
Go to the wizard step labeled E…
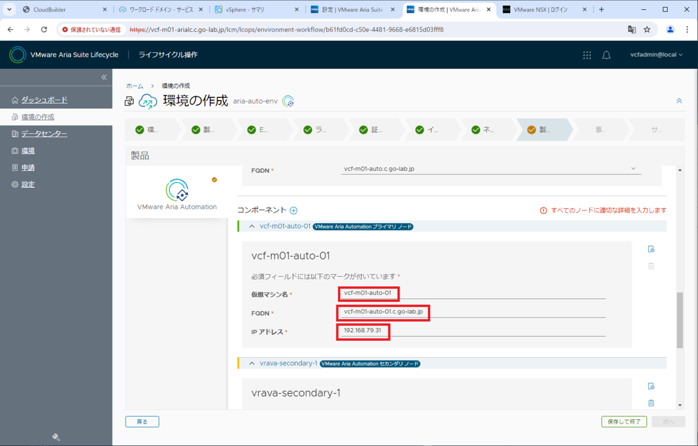263,130
